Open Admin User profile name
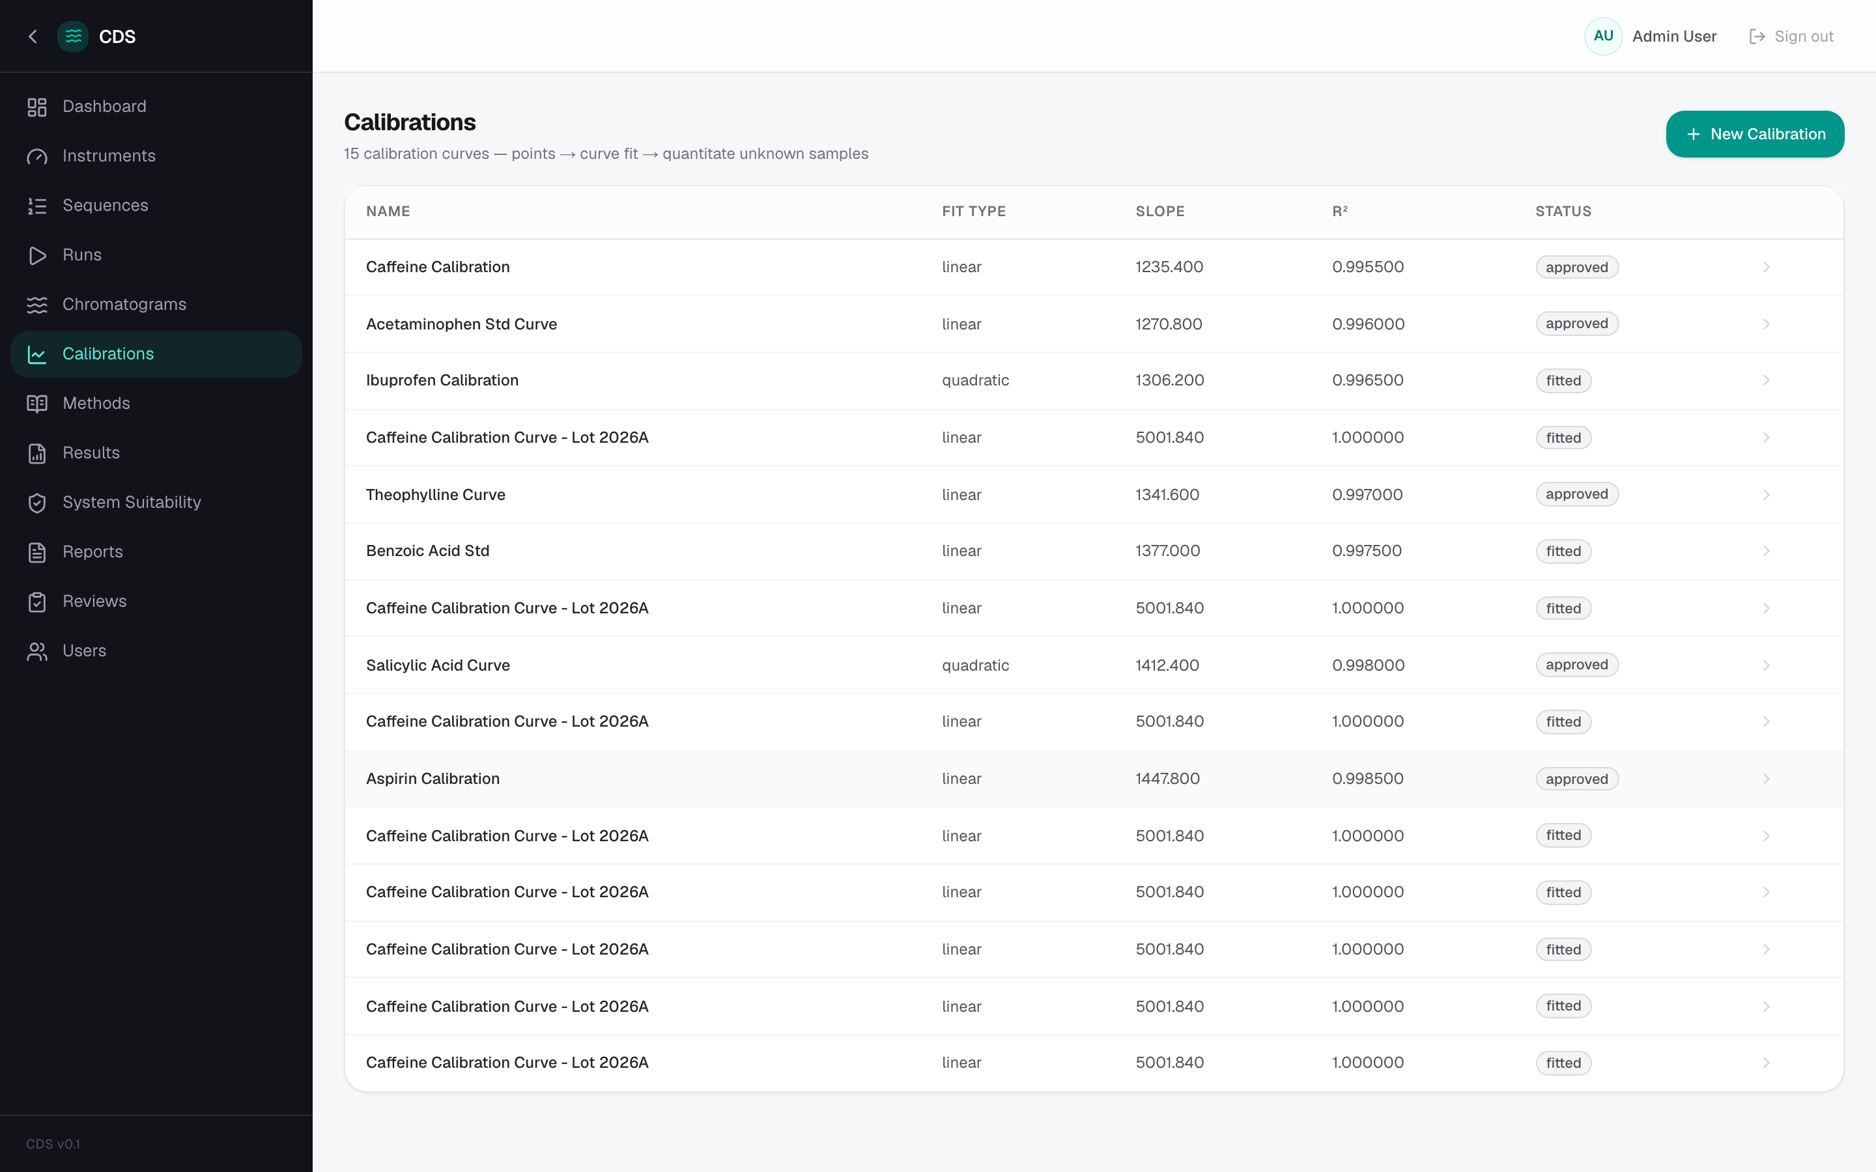This screenshot has height=1172, width=1876. tap(1673, 36)
